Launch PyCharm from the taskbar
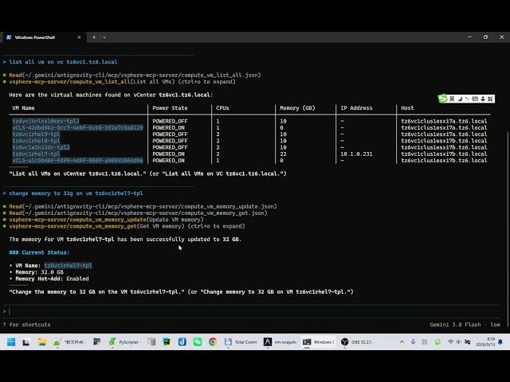 167,341
